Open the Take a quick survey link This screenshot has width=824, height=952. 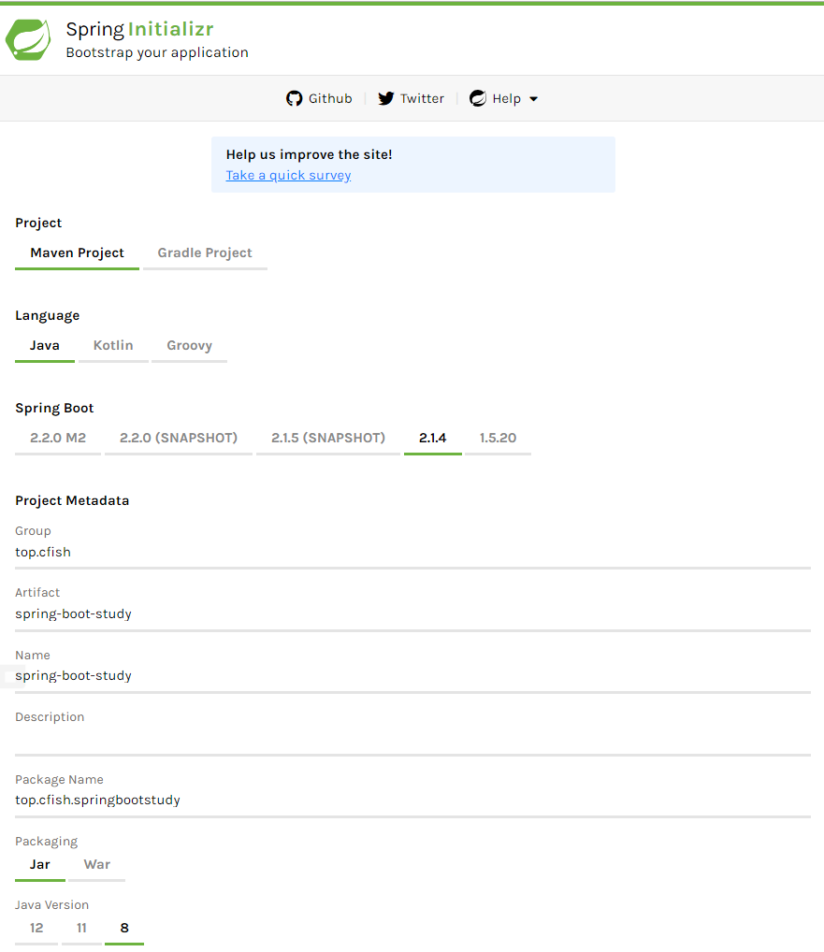point(288,175)
